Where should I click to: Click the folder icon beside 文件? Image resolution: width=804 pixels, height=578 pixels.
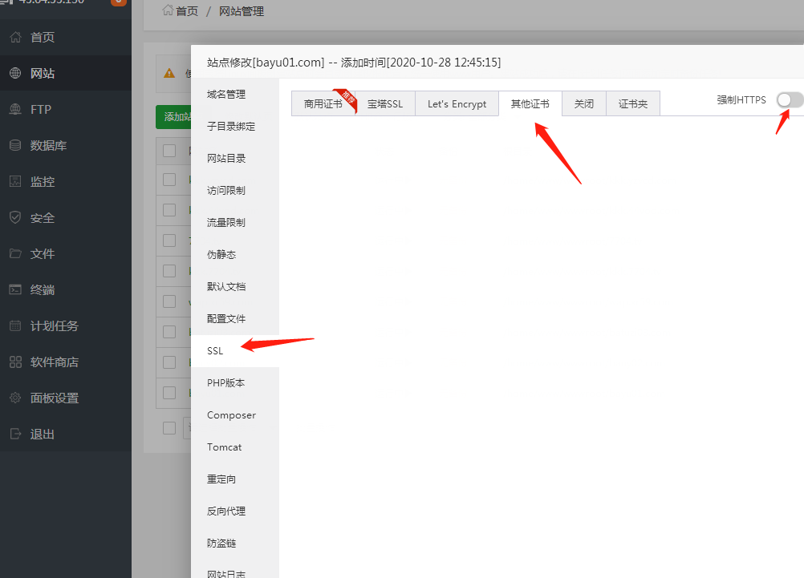[x=15, y=253]
